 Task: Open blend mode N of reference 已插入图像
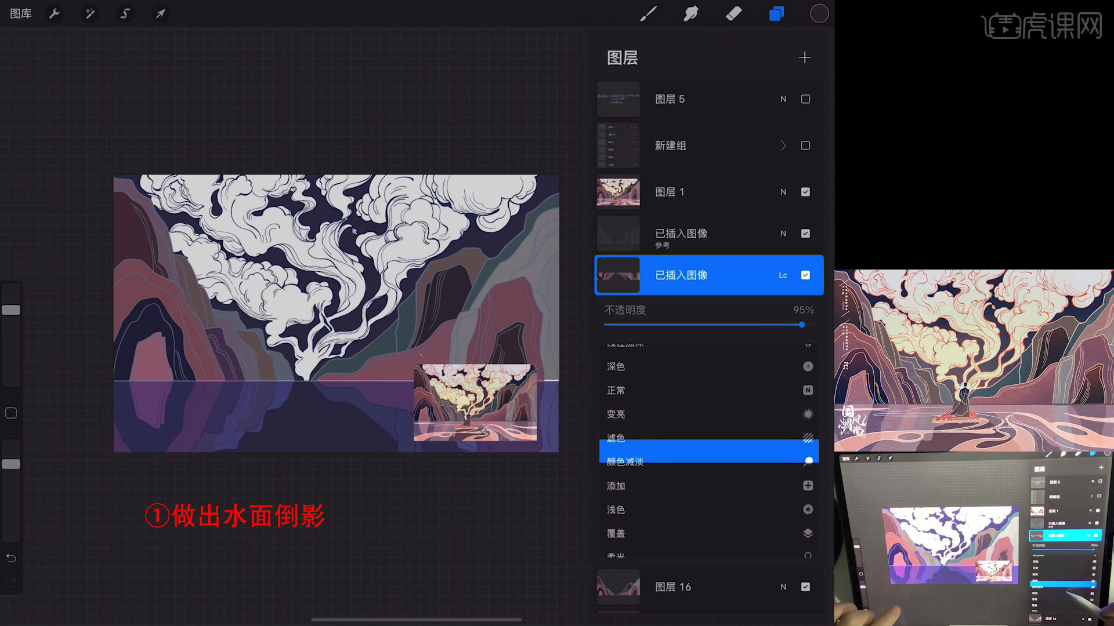point(783,234)
